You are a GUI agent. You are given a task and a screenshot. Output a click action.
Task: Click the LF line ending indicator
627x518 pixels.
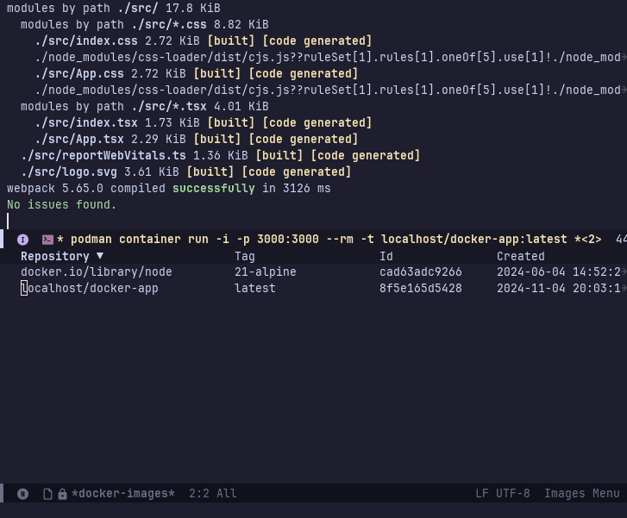482,494
